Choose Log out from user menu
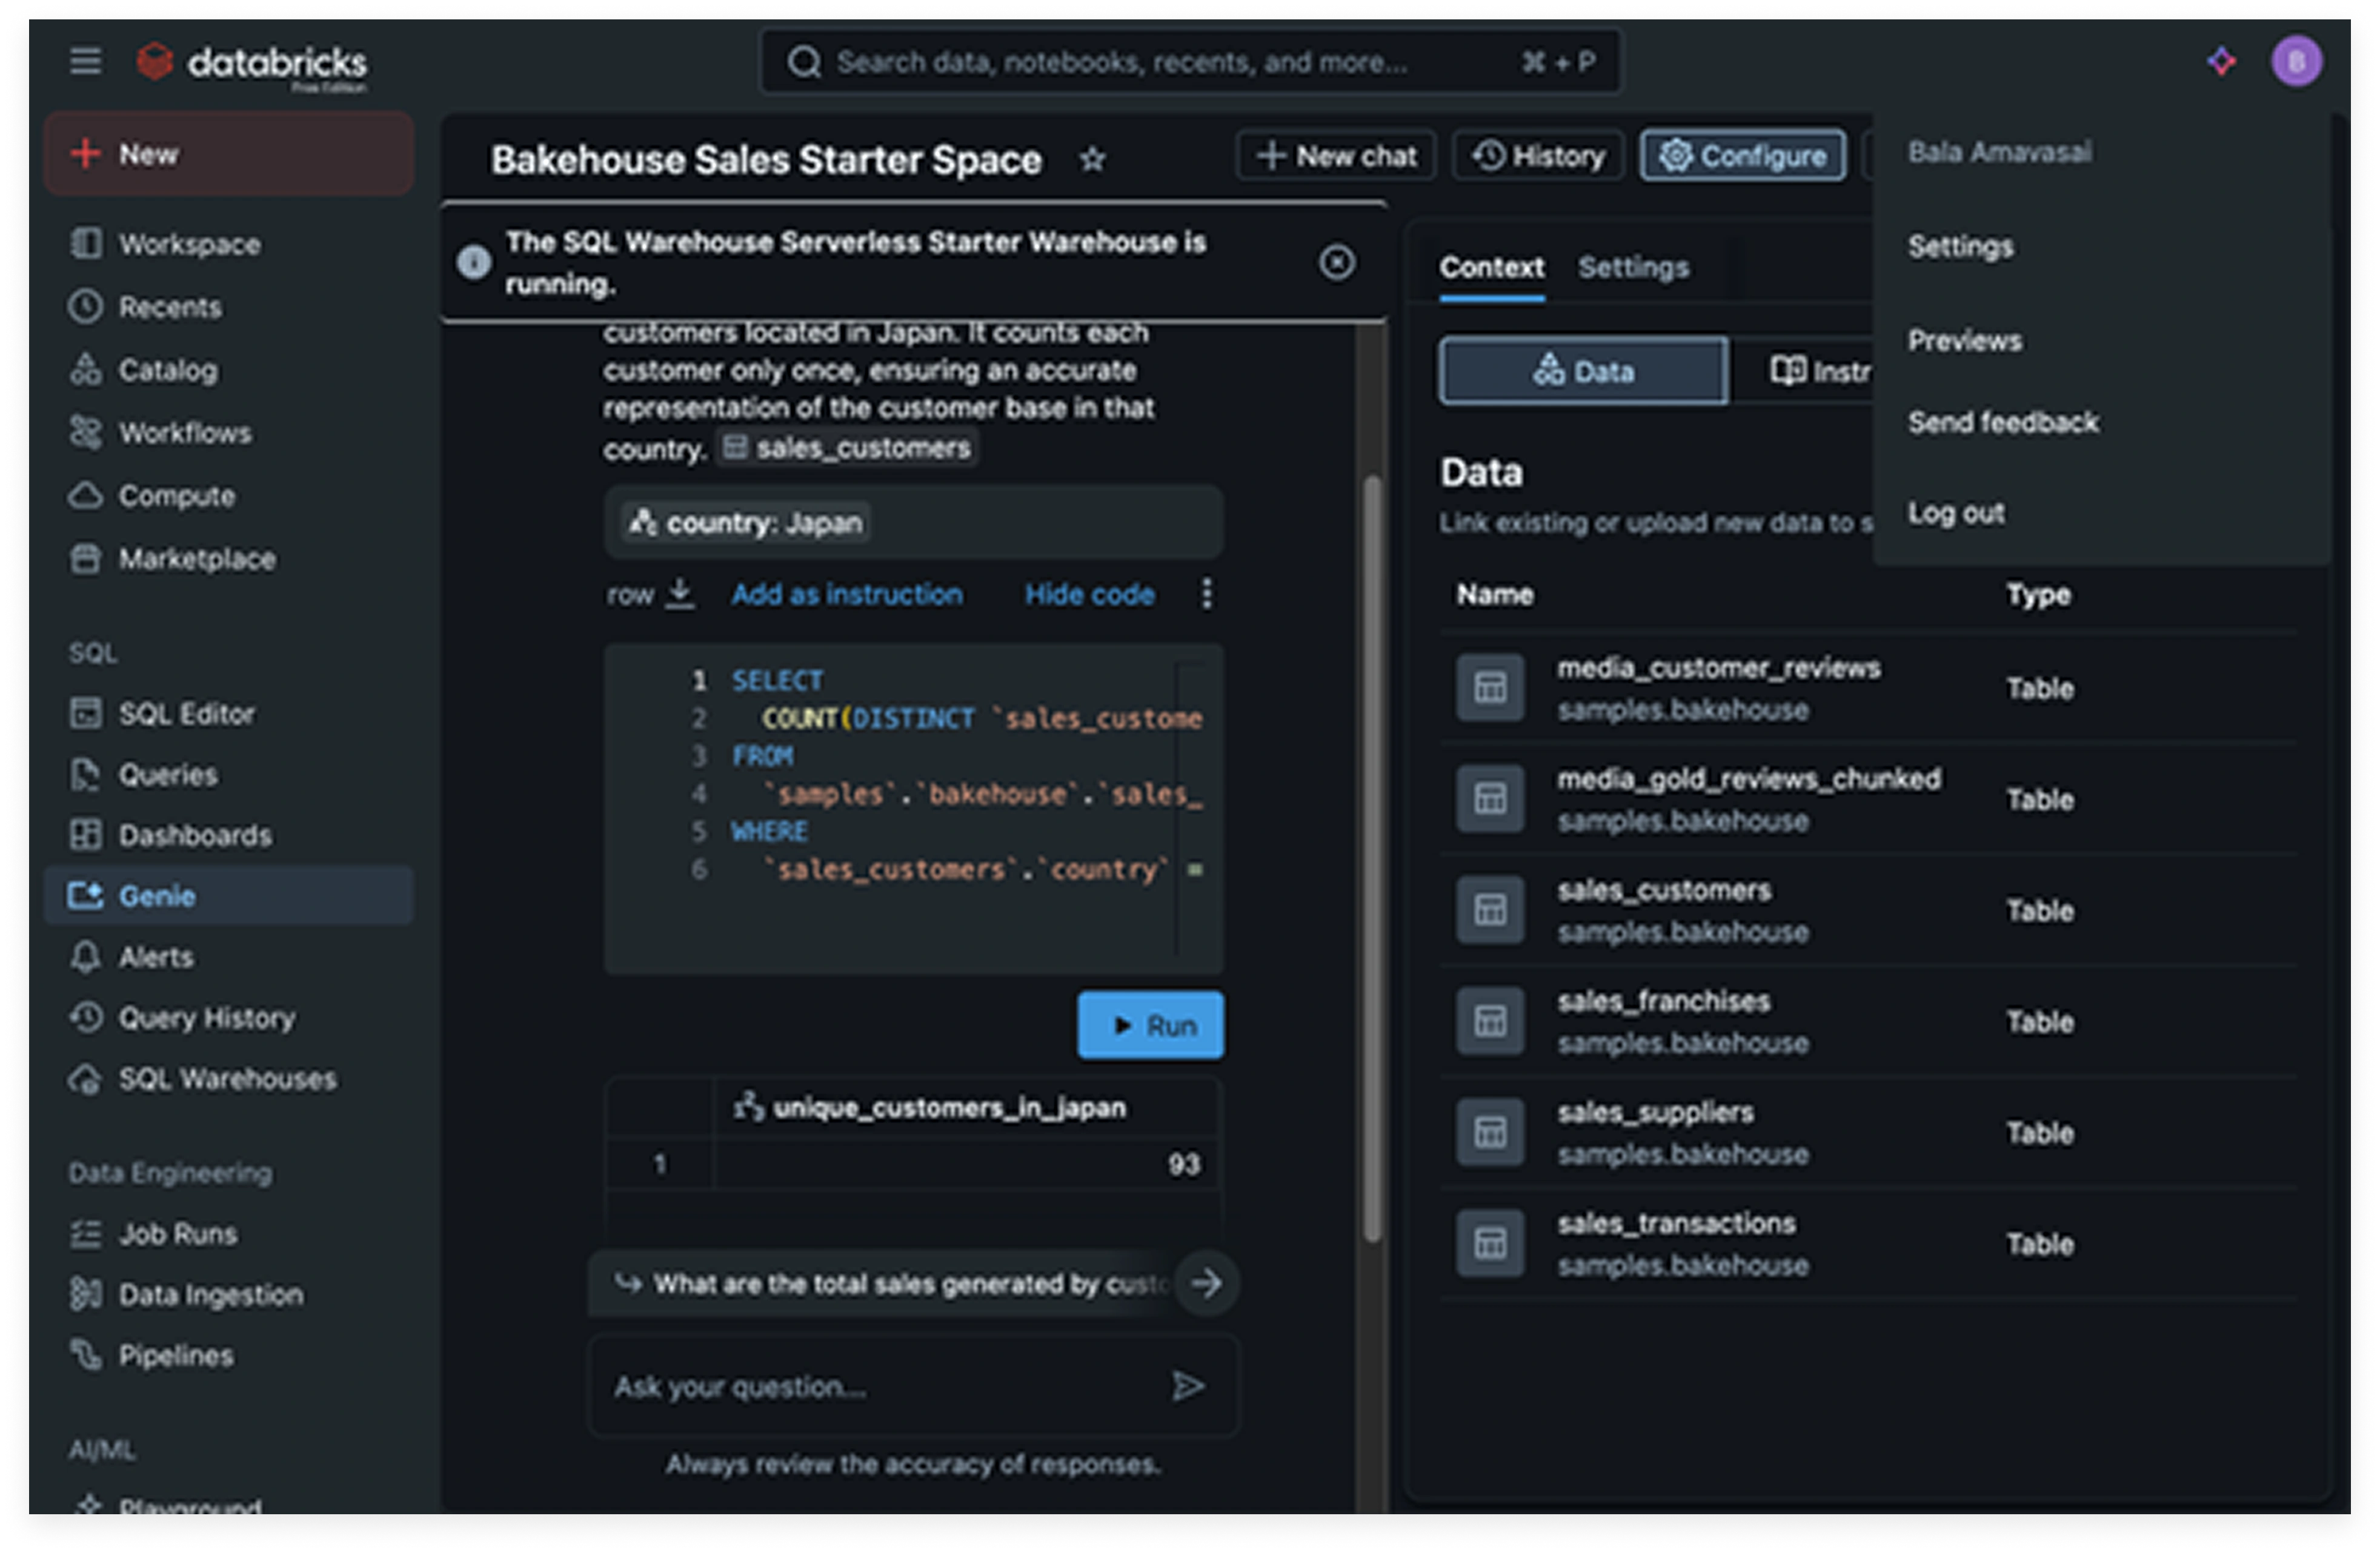The image size is (2380, 1553). [1955, 514]
